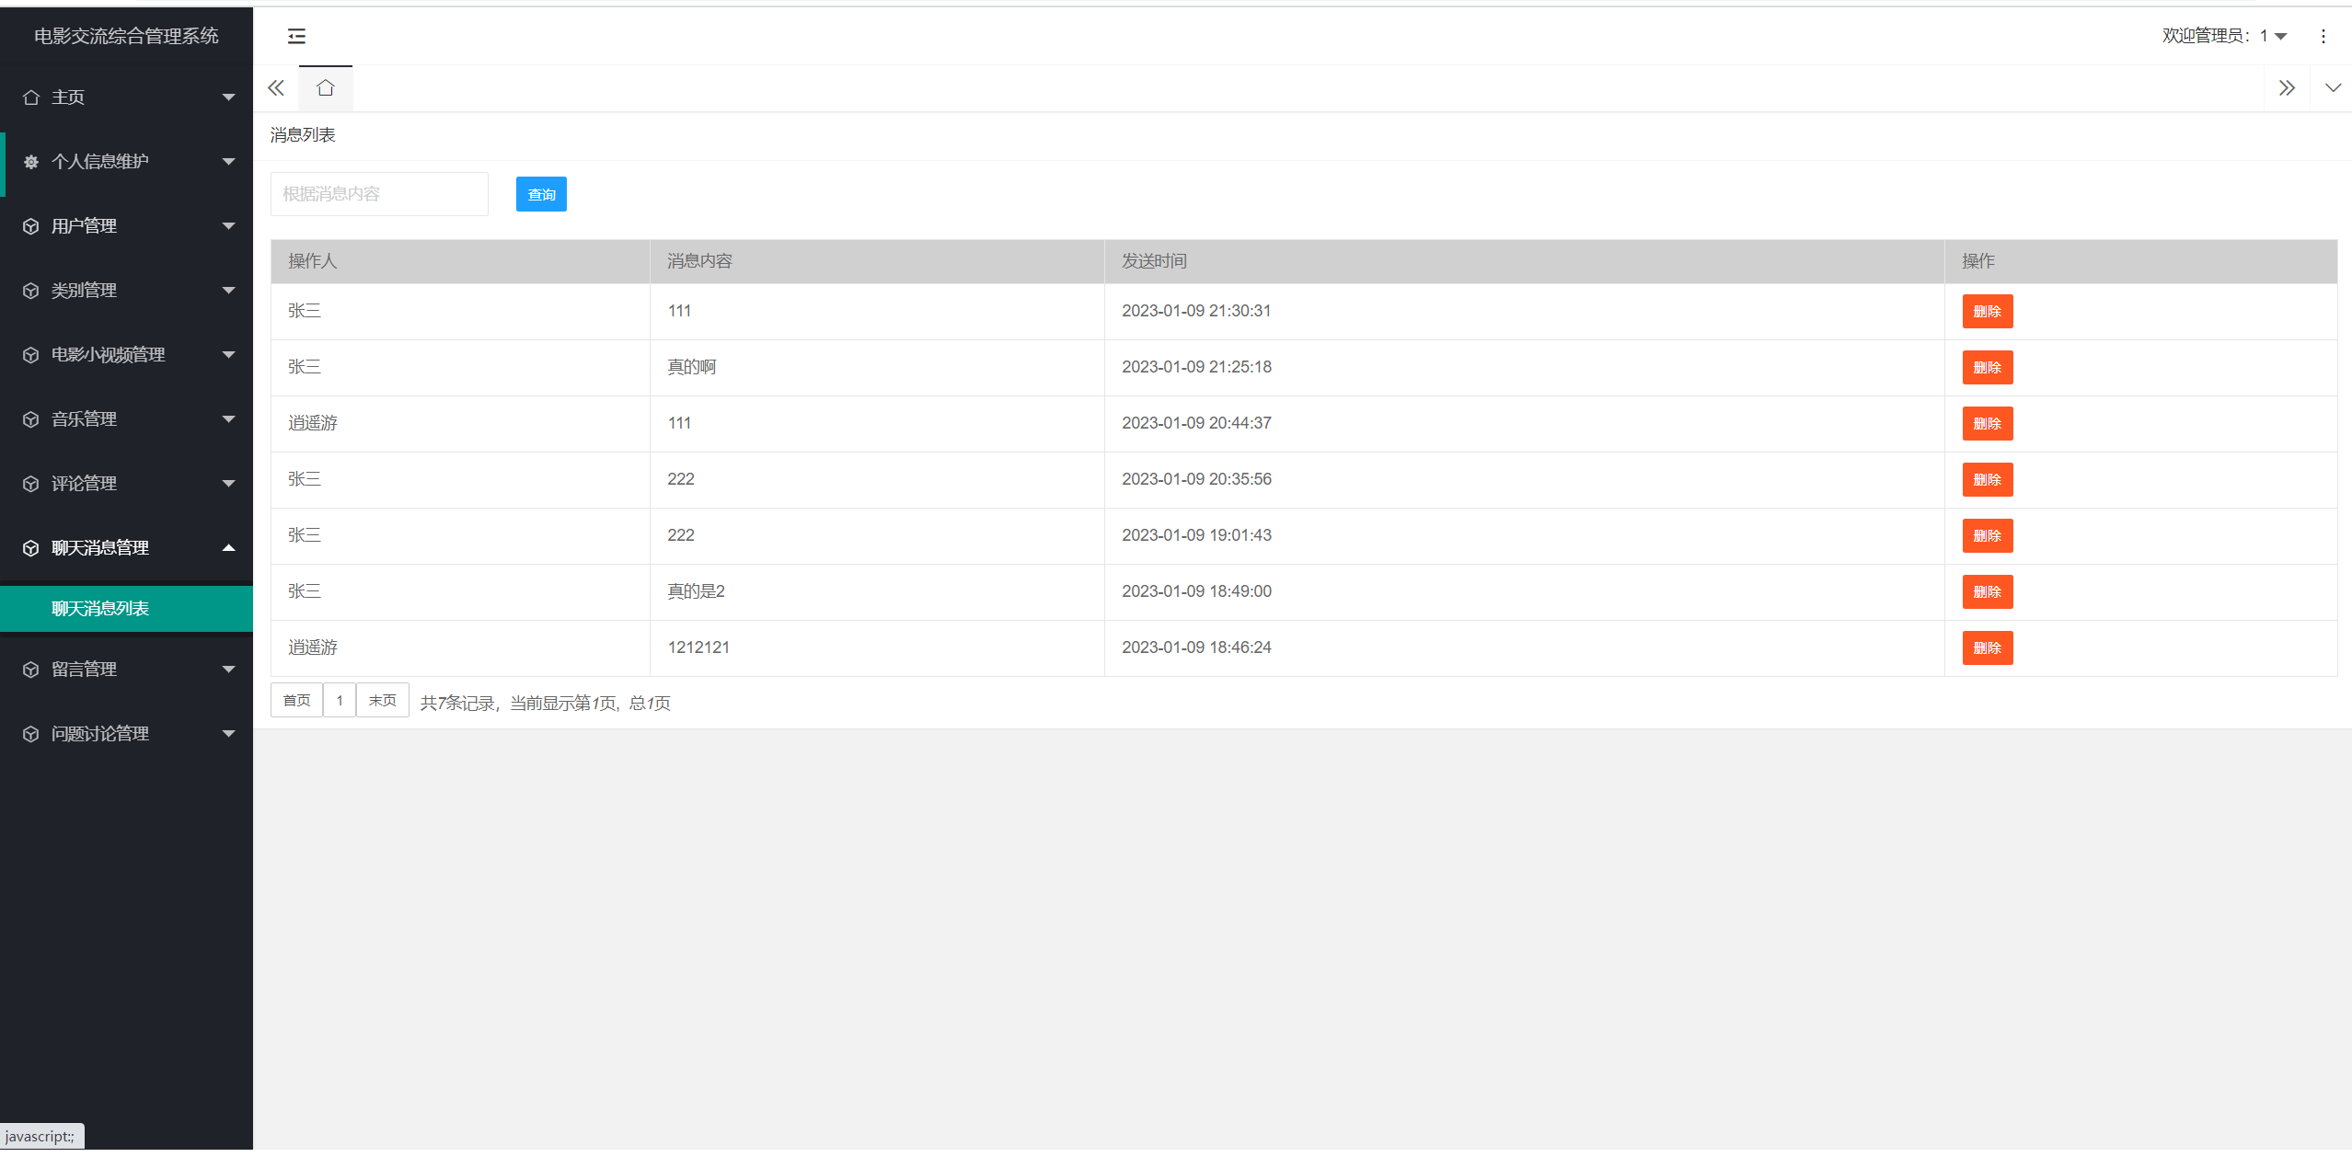Open the 欢迎管理员 user dropdown

[2224, 36]
